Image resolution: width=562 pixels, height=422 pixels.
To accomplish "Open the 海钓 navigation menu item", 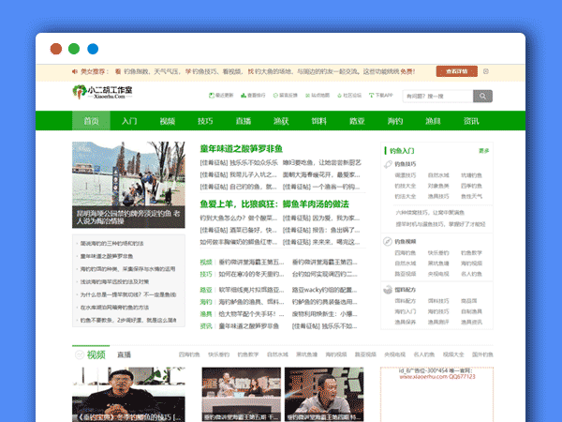I will click(x=394, y=121).
